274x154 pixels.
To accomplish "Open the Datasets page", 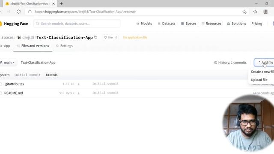I will [167, 24].
